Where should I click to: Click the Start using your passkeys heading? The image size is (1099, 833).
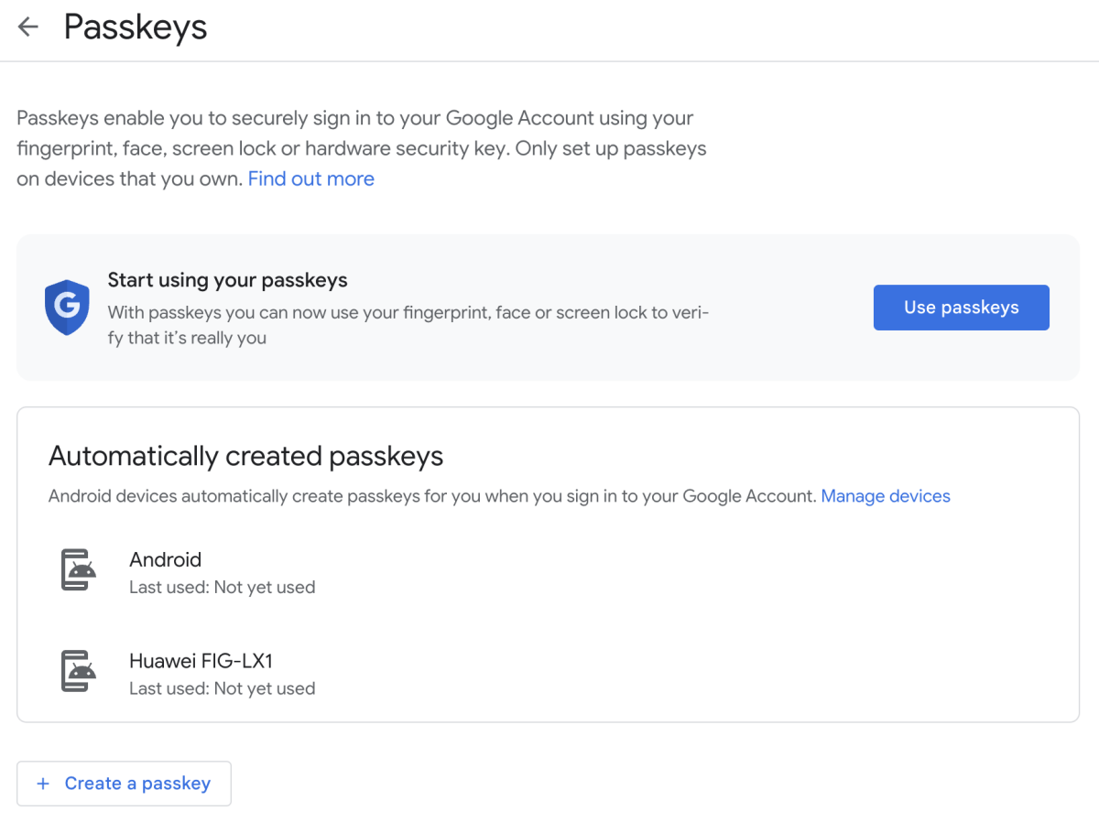pos(228,280)
